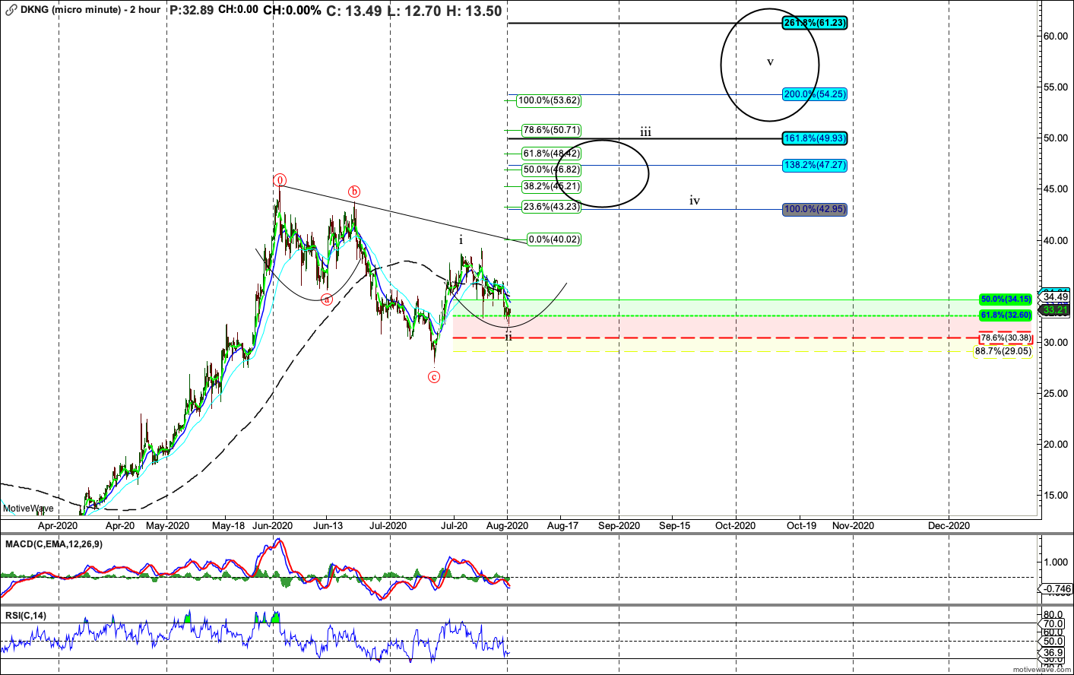Select the red 78.6%(30.38) level label
Image resolution: width=1074 pixels, height=675 pixels.
[1006, 338]
